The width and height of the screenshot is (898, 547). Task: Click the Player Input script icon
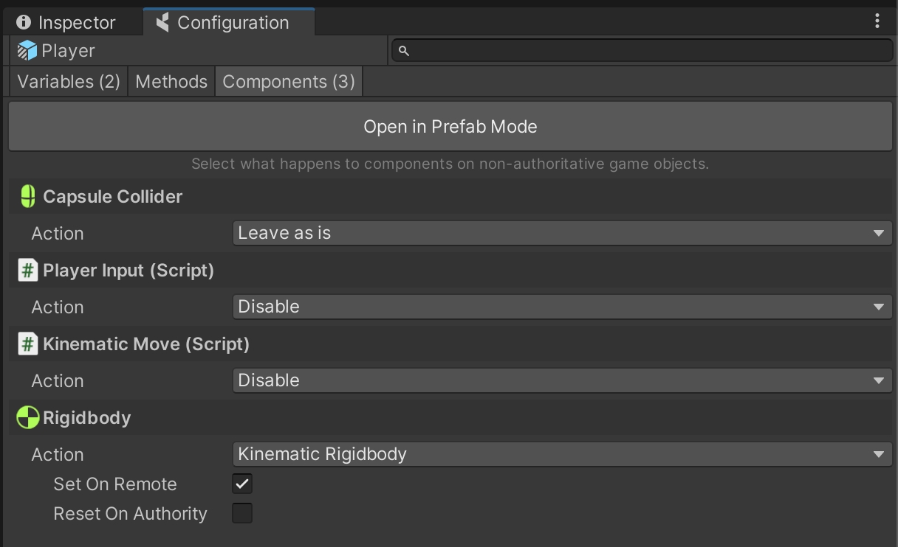[x=27, y=271]
